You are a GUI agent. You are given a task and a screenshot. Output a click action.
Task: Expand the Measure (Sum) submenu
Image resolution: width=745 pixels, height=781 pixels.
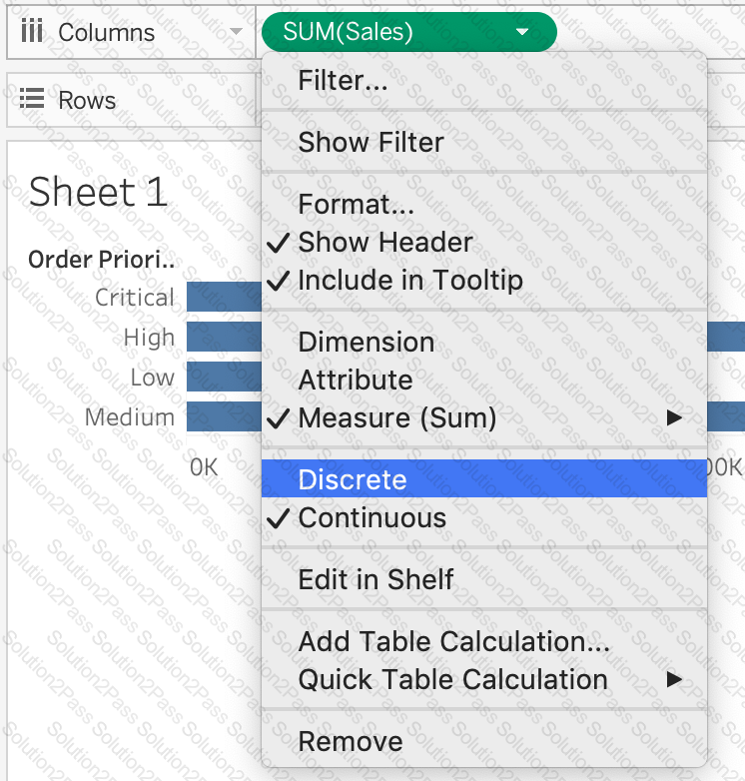click(675, 418)
